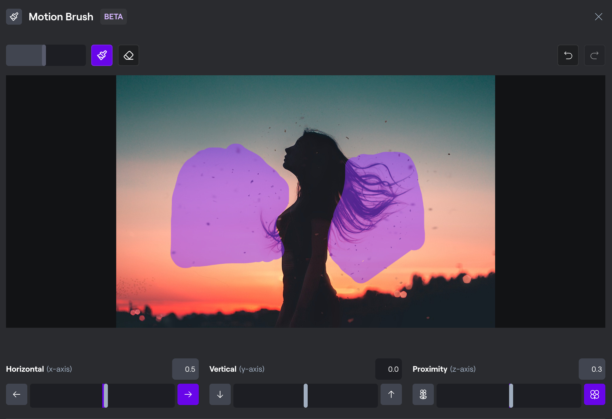
Task: Click the Motion Brush header brush icon
Action: click(x=14, y=17)
